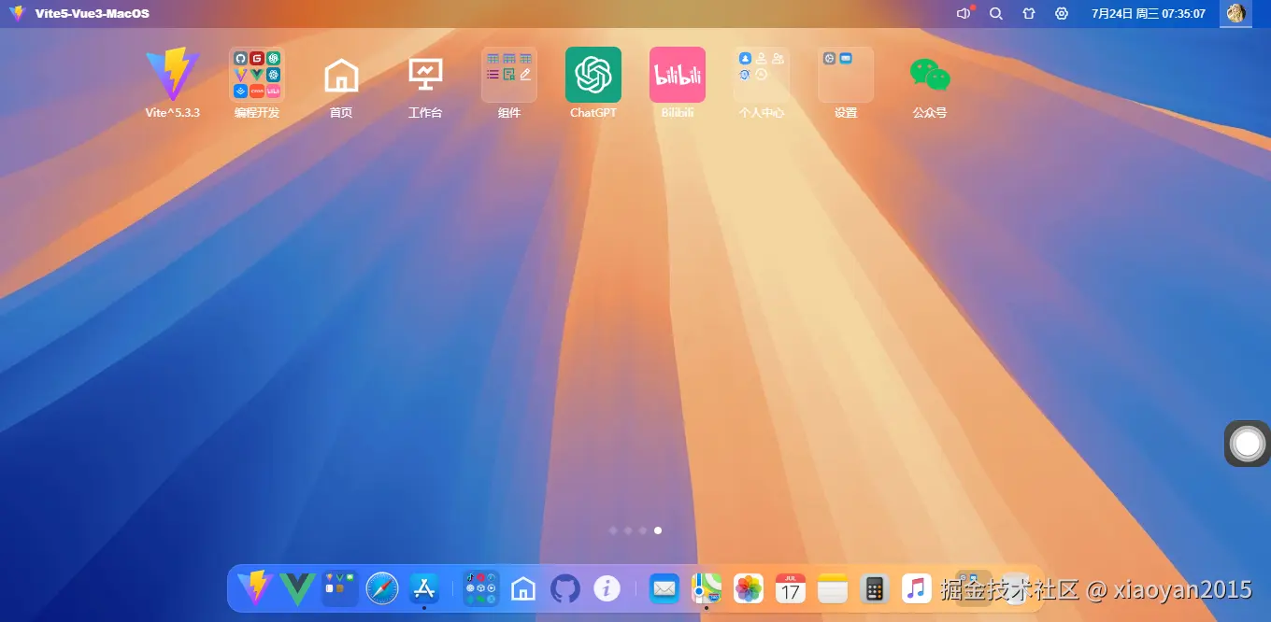Viewport: 1271px width, 622px height.
Task: Launch the Music app in the dock
Action: pos(915,588)
